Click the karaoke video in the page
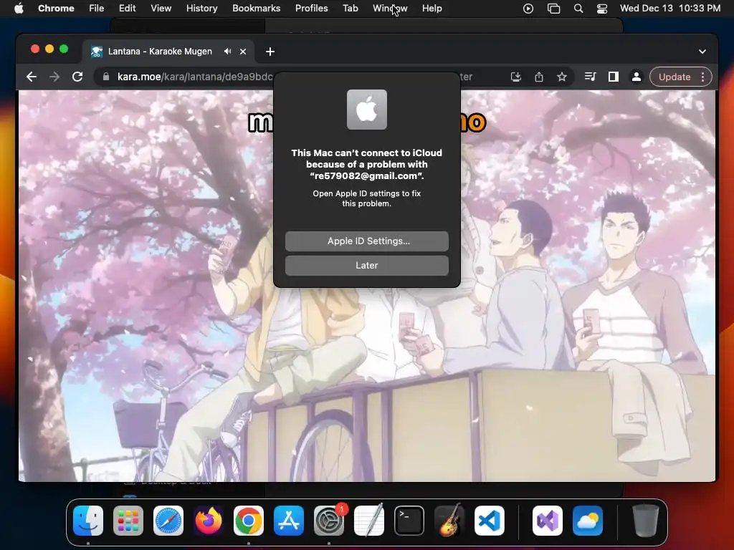 [367, 286]
